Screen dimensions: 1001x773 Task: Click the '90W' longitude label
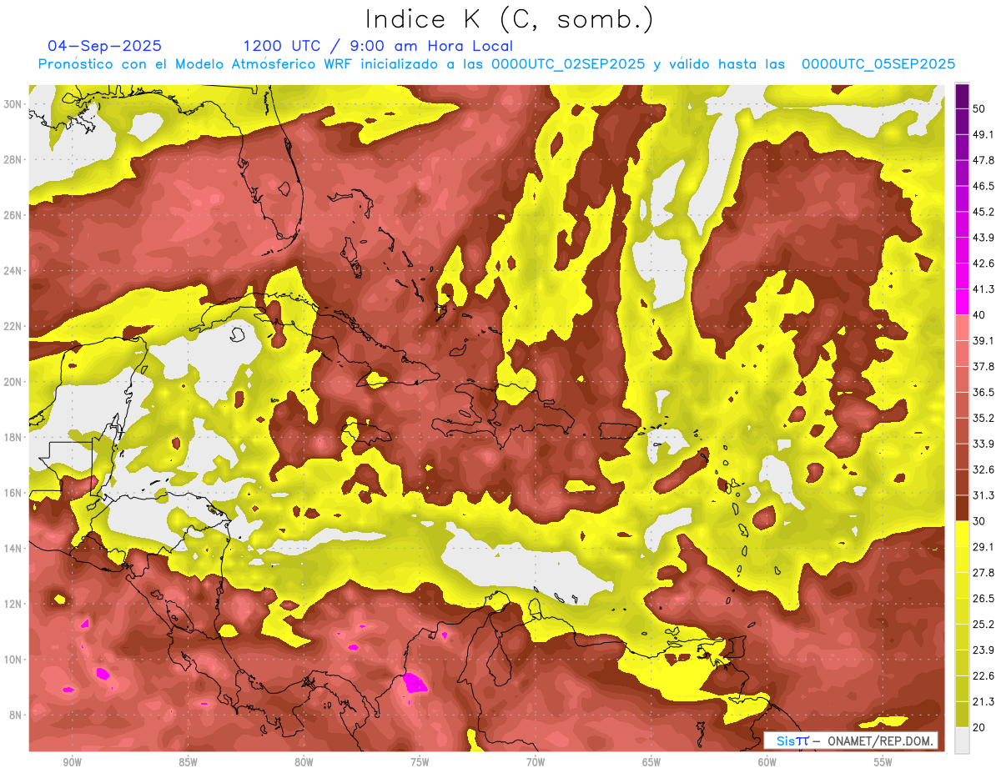tap(72, 762)
